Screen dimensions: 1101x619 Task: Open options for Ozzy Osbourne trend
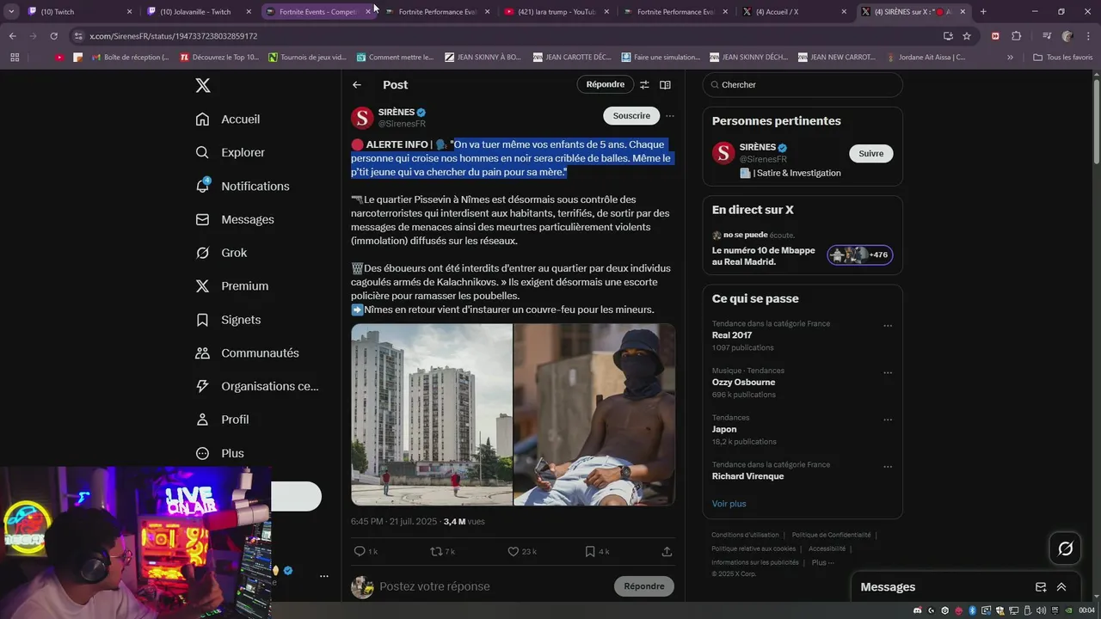point(888,372)
